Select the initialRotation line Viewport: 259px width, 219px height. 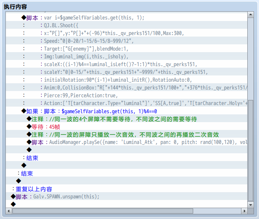(x=127, y=80)
